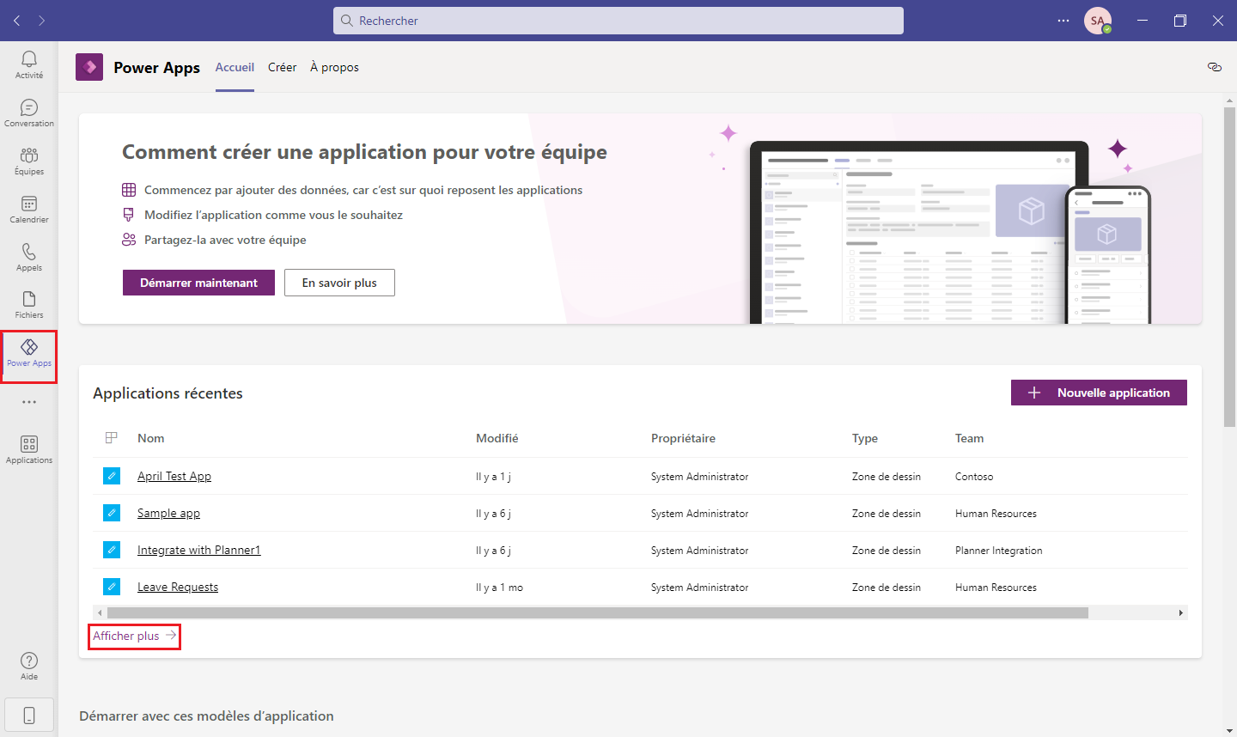Click the Type column header

click(x=865, y=438)
